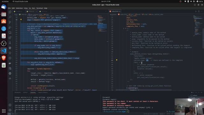The width and height of the screenshot is (204, 115).
Task: Open the Testing flask view
Action: tap(10, 43)
